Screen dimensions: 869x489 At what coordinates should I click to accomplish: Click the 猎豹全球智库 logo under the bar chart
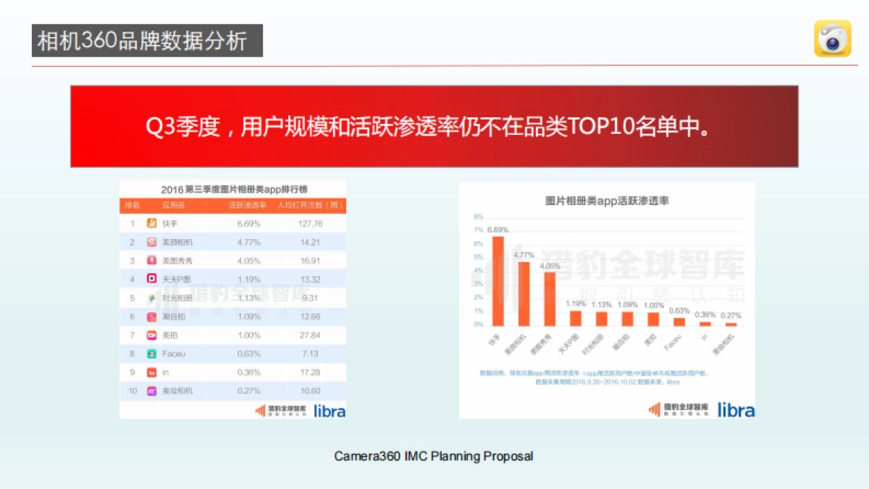(x=679, y=410)
